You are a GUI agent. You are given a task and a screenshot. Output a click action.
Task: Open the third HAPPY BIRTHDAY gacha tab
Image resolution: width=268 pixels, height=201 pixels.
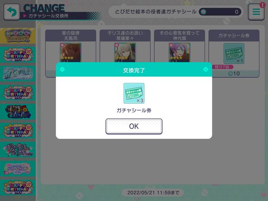[18, 131]
